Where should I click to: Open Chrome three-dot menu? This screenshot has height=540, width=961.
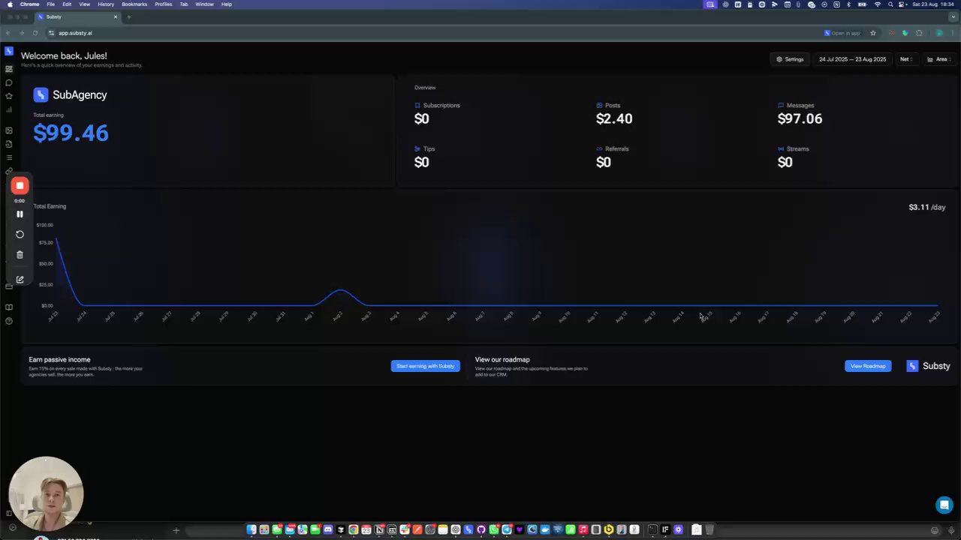pyautogui.click(x=952, y=33)
